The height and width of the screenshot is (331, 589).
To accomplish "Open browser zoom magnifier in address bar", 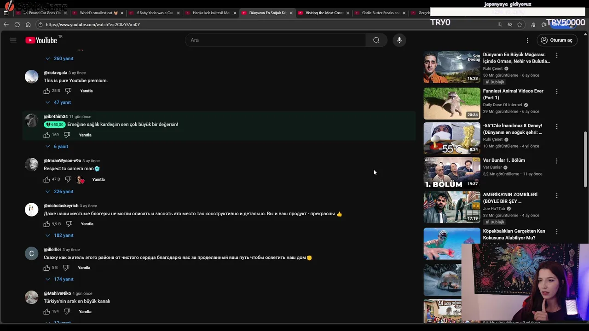I will click(500, 24).
